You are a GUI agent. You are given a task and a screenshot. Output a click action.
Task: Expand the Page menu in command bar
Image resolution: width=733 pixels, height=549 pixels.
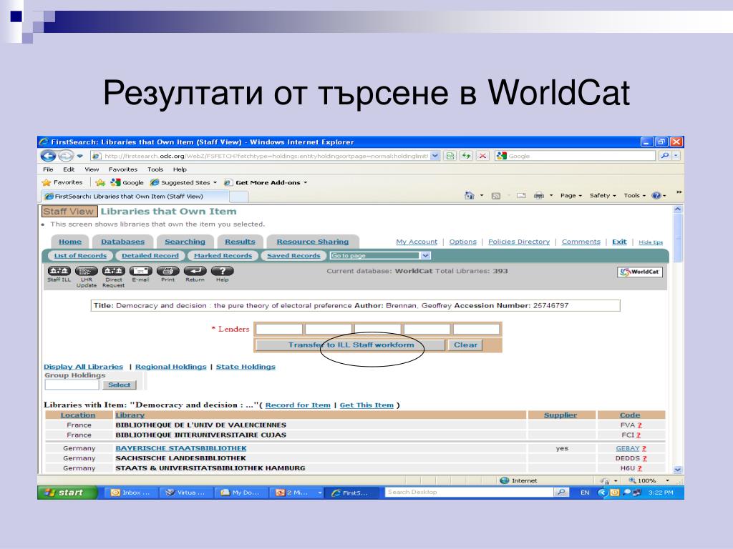click(x=571, y=196)
